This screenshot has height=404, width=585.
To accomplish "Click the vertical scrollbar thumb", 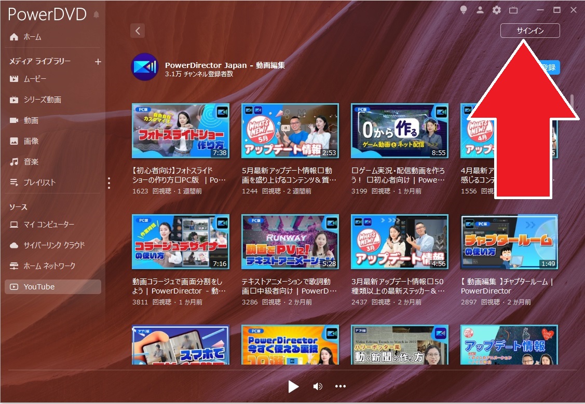I will coord(572,101).
